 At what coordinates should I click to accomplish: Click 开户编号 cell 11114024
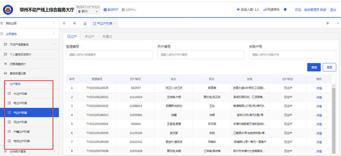(136, 97)
